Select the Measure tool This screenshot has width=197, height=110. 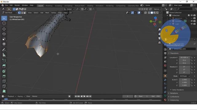4,55
